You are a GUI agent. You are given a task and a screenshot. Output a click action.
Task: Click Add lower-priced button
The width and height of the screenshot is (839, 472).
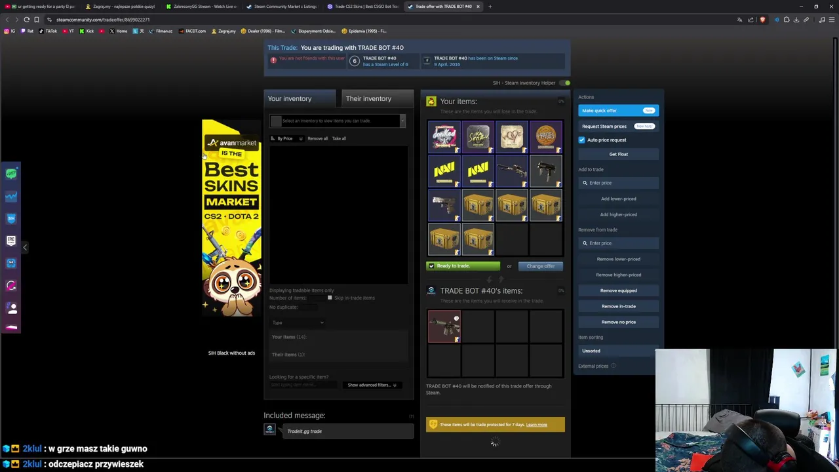618,199
